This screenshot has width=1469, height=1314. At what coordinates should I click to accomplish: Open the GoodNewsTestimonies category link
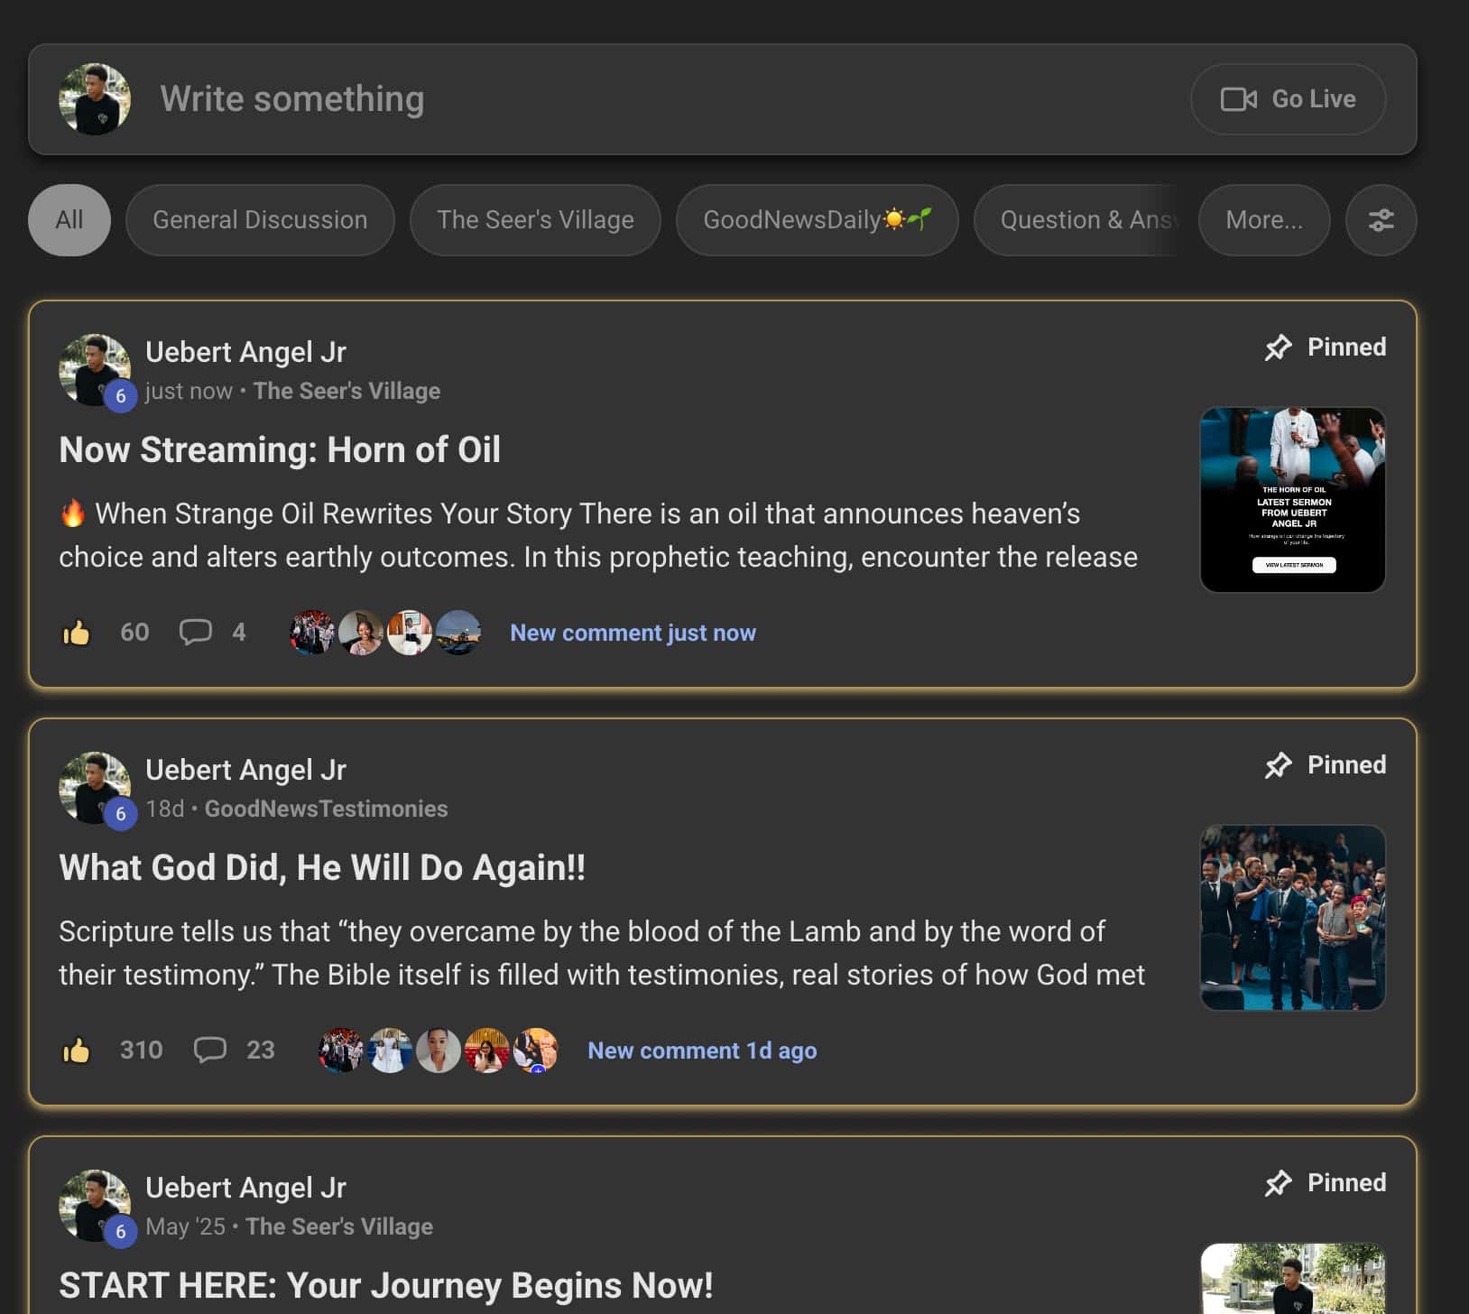pyautogui.click(x=326, y=809)
